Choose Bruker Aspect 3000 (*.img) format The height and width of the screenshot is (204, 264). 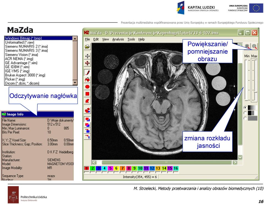38,75
